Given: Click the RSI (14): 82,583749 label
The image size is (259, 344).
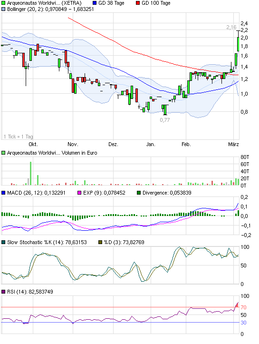Looking at the screenshot, I should (x=30, y=292).
